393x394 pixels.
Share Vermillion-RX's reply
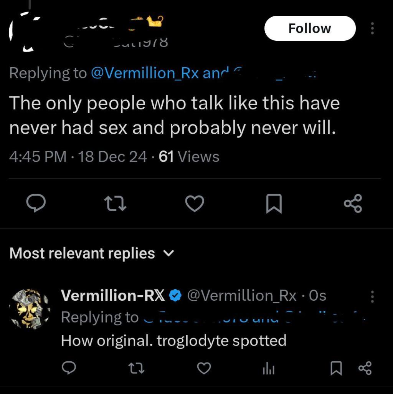(365, 369)
